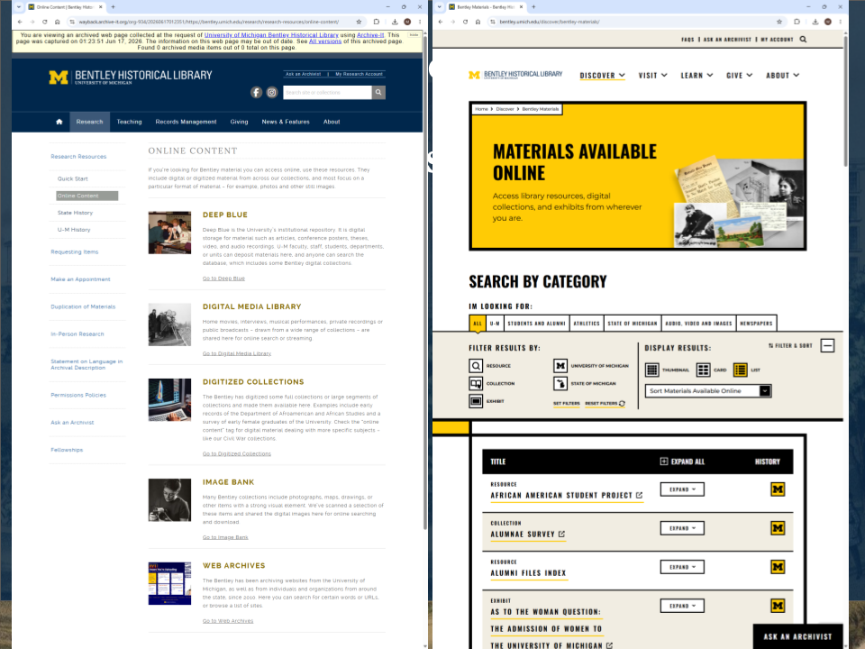Select State of Michigan category tab
865x649 pixels.
tap(633, 324)
